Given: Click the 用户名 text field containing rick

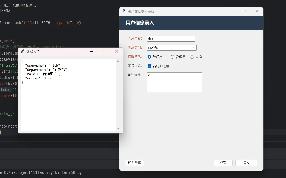Looking at the screenshot, I should (x=171, y=39).
